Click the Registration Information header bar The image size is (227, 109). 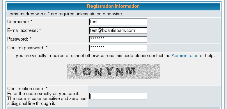click(114, 6)
